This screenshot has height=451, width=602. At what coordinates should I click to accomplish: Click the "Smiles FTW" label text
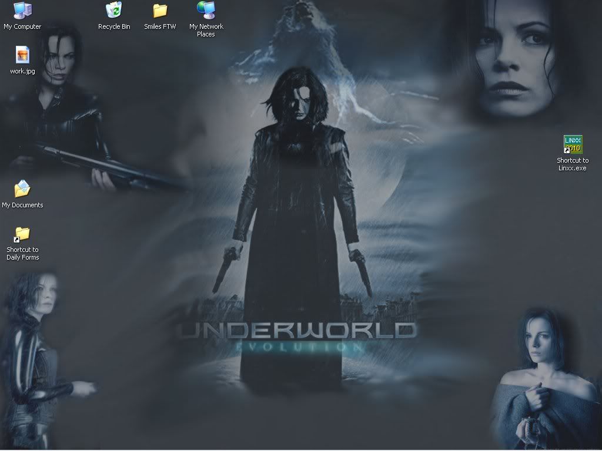tap(160, 26)
